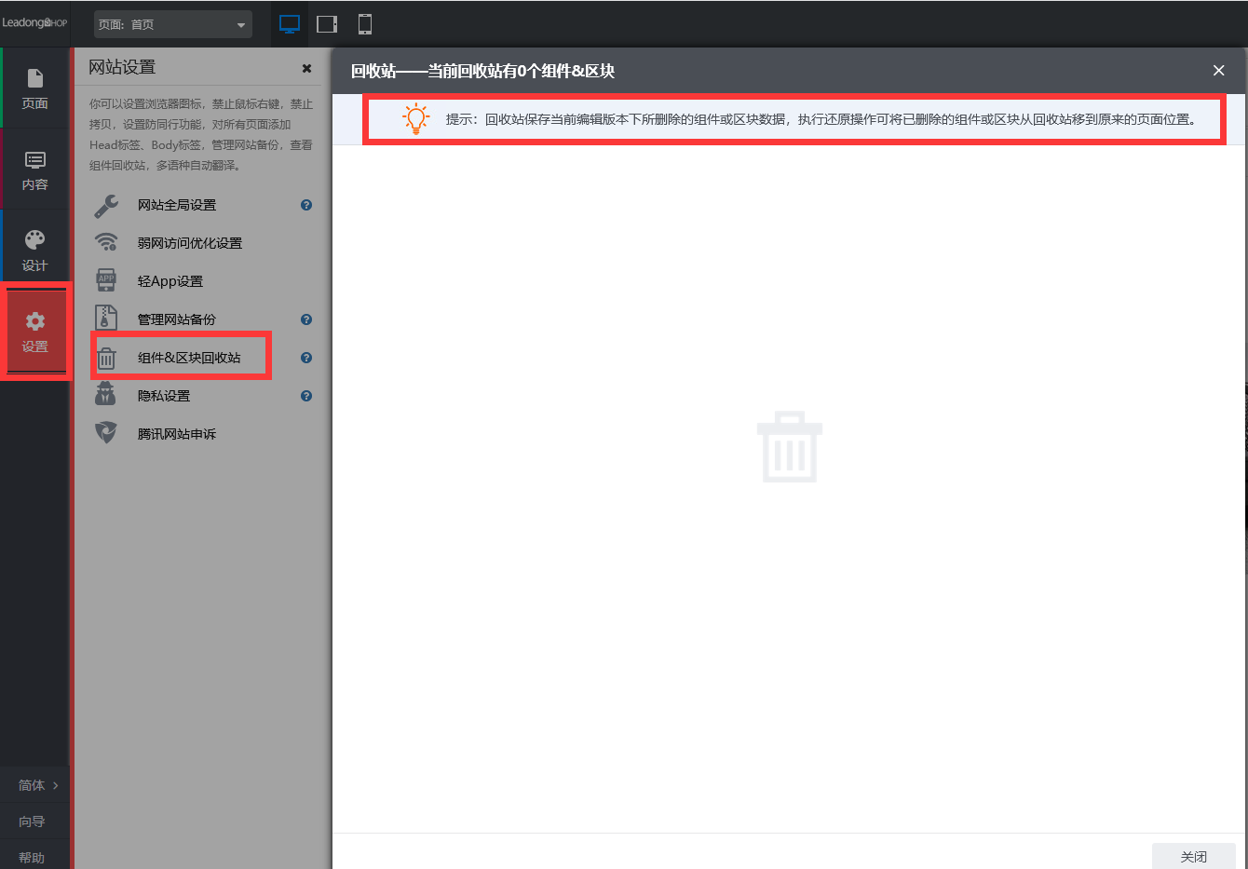The width and height of the screenshot is (1248, 869).
Task: Click the wrench icon for 网站全局设置
Action: click(x=106, y=205)
